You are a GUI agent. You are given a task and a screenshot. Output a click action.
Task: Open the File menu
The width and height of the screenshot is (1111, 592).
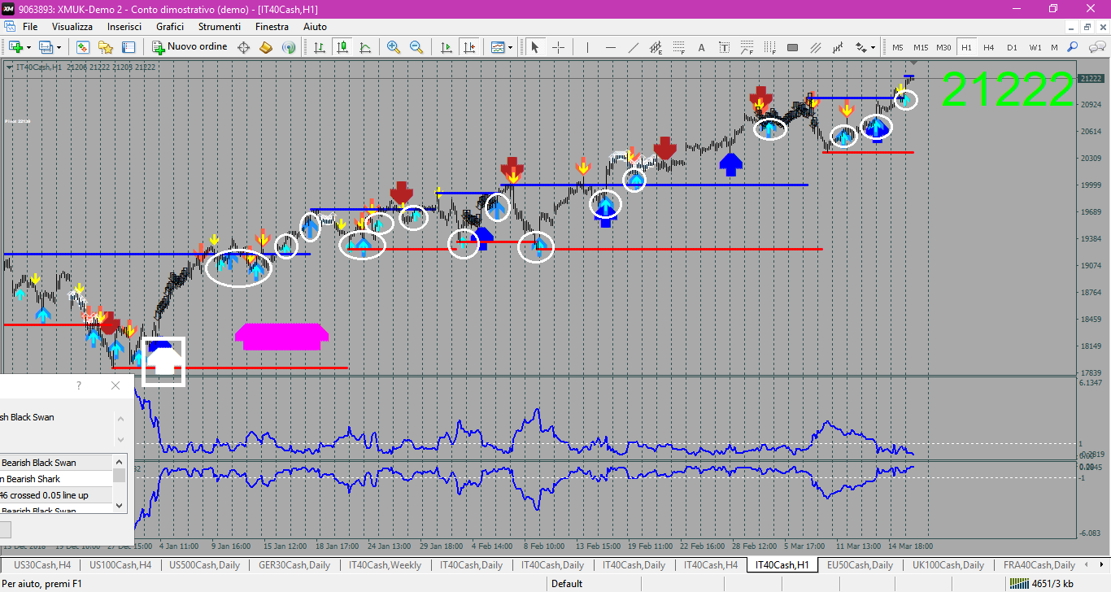click(30, 27)
